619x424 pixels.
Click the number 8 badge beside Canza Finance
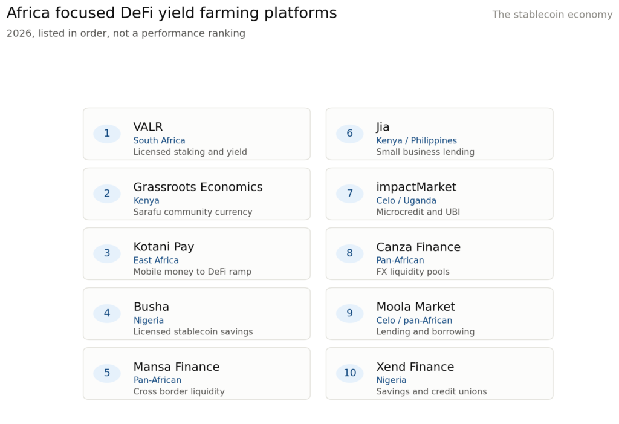click(x=350, y=253)
